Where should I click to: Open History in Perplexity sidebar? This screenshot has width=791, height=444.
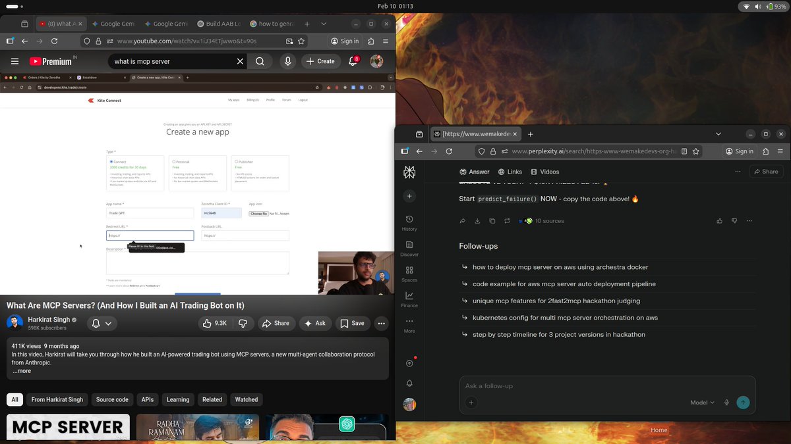[x=409, y=223]
